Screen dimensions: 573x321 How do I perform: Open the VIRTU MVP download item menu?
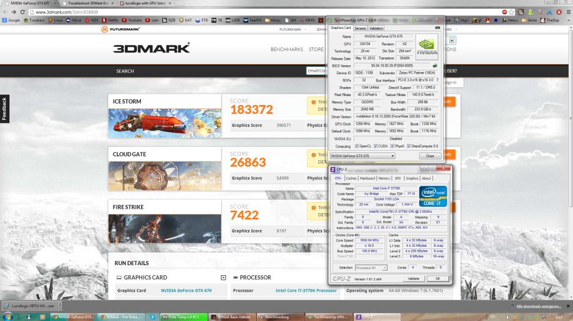pos(60,306)
